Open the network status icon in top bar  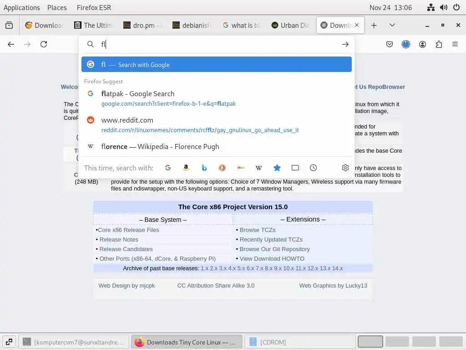tap(431, 7)
